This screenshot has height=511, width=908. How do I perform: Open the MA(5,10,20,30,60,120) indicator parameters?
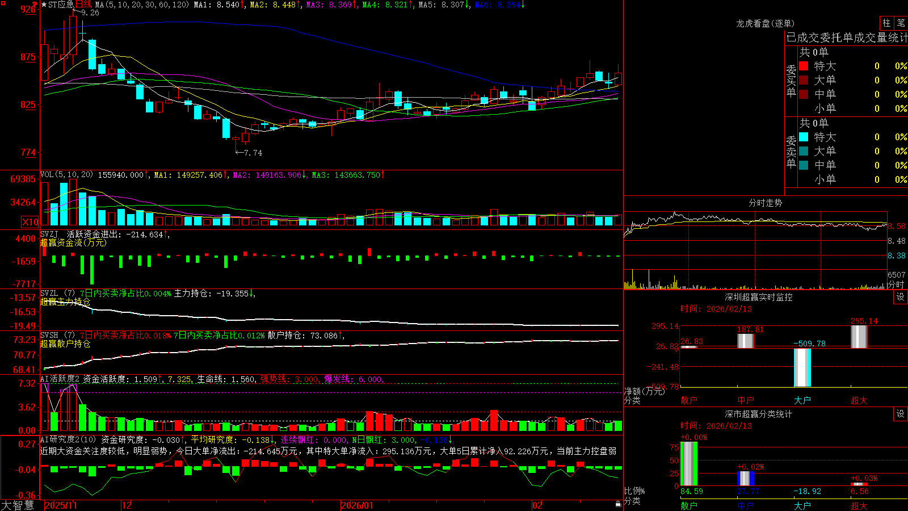click(142, 5)
